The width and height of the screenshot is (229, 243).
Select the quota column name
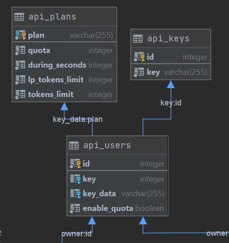coord(39,51)
